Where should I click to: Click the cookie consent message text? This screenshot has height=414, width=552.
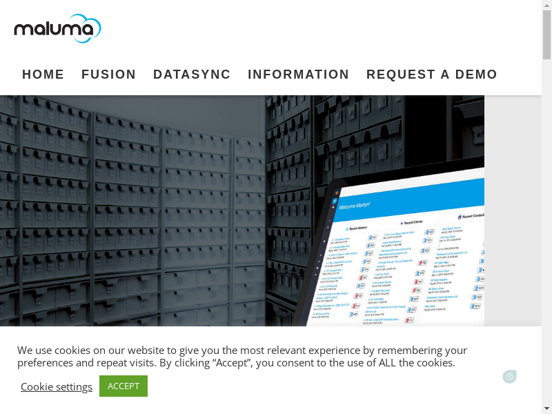click(x=241, y=357)
